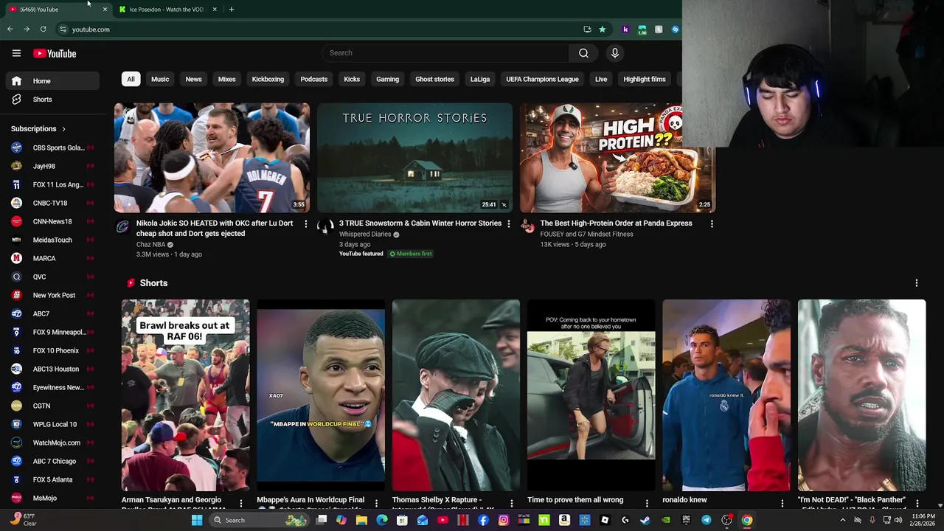Open options menu for Nikola Jokic video
Viewport: 944px width, 531px height.
point(306,223)
